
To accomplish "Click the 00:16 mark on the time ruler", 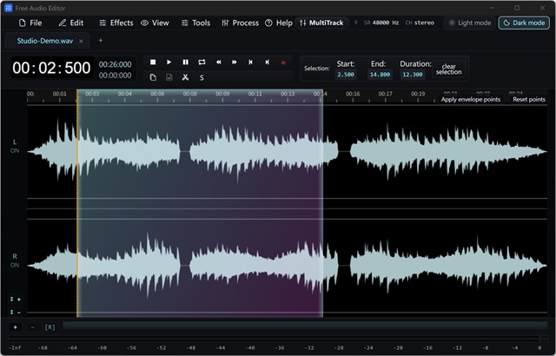I will 353,94.
